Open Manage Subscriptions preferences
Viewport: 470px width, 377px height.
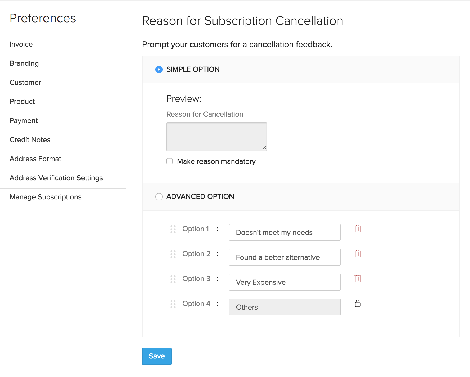(45, 197)
